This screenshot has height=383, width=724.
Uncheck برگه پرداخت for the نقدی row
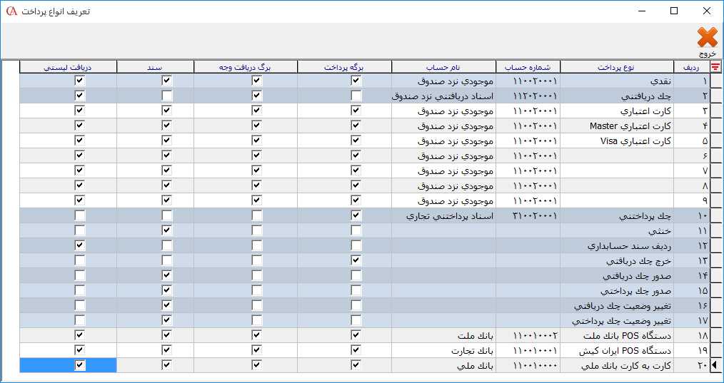click(x=356, y=81)
